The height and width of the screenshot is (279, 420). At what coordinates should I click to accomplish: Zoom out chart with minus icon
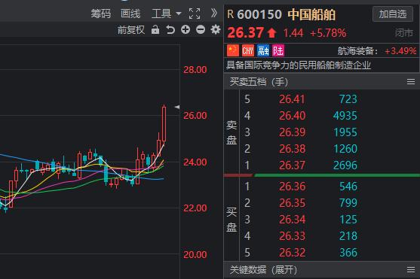(x=201, y=29)
